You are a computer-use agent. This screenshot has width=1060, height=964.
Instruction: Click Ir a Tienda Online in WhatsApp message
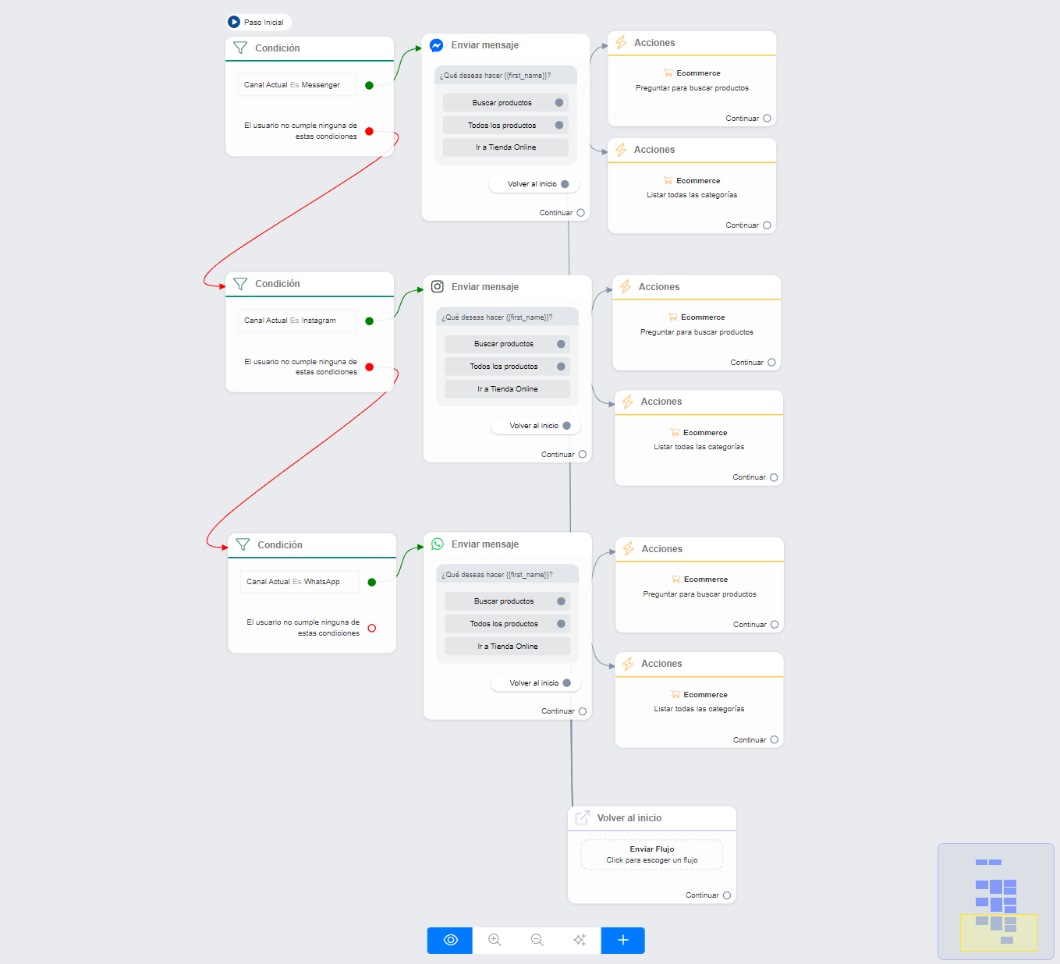tap(507, 647)
